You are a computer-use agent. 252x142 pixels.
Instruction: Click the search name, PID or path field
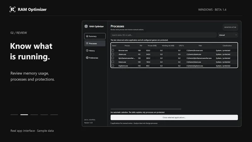[163, 35]
